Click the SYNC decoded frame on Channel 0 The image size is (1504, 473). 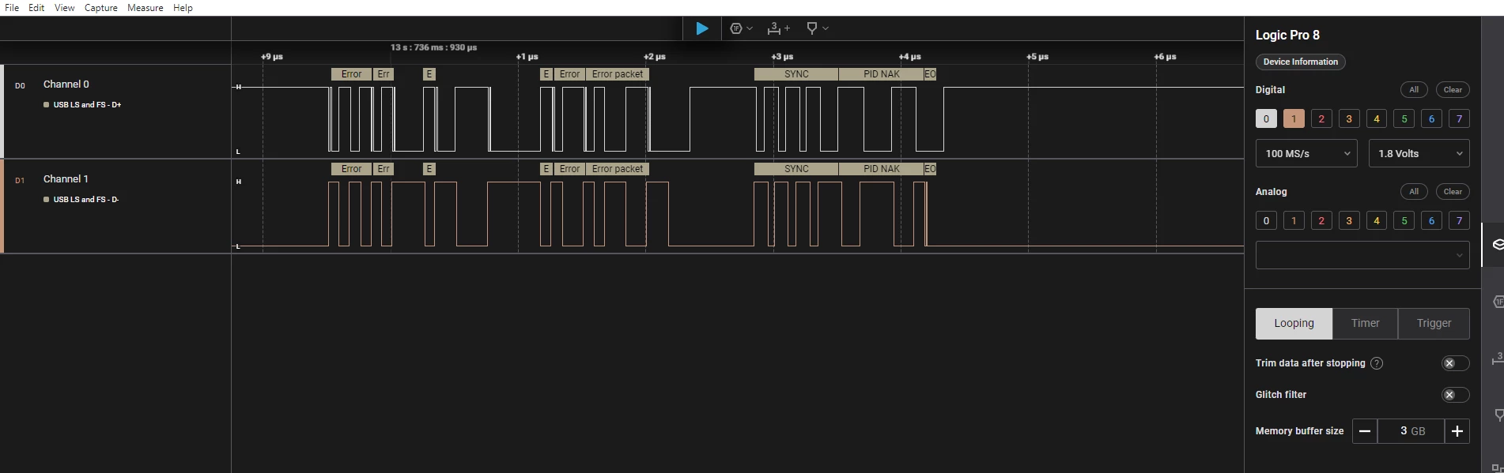coord(796,74)
